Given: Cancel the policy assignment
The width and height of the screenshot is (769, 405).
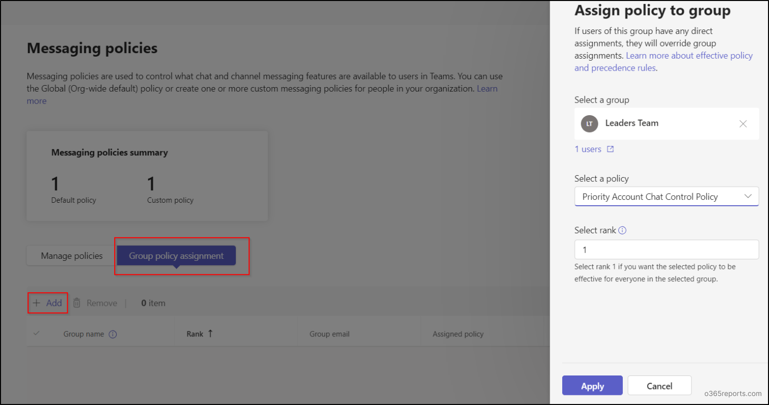Looking at the screenshot, I should 659,385.
